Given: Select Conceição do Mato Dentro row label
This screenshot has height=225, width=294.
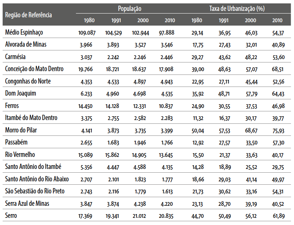Looking at the screenshot, I should pos(34,69).
